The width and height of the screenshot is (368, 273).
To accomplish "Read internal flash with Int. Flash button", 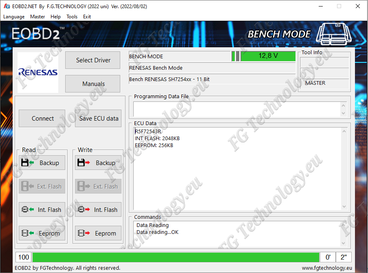I will point(42,210).
